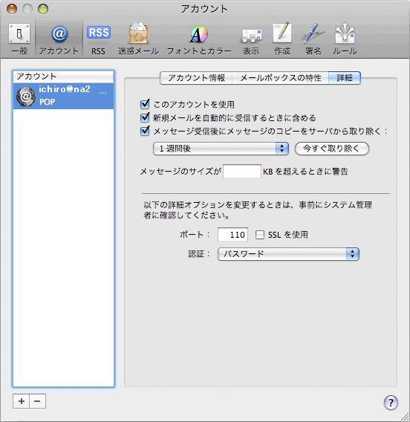410x422 pixels.
Task: Click the message size KB input field
Action: point(242,171)
